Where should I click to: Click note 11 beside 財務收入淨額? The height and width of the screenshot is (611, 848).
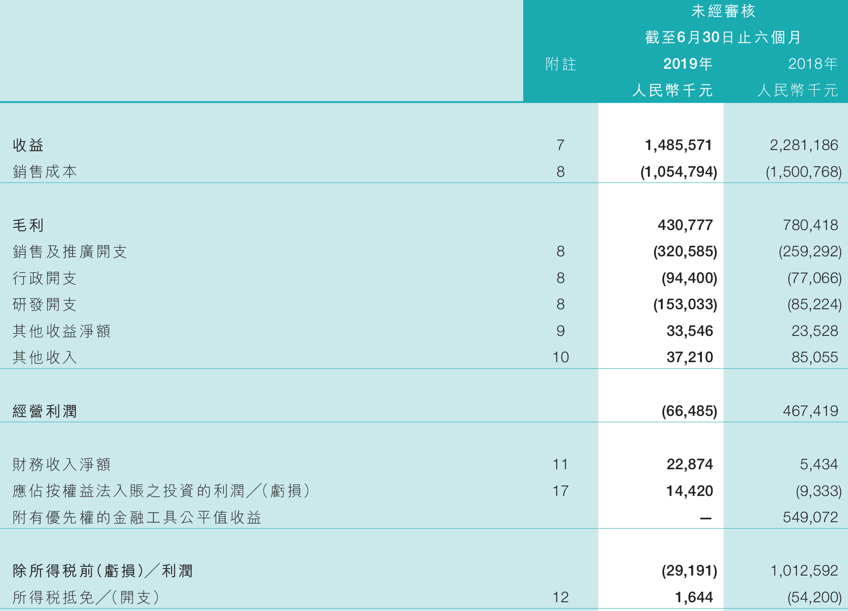(560, 464)
